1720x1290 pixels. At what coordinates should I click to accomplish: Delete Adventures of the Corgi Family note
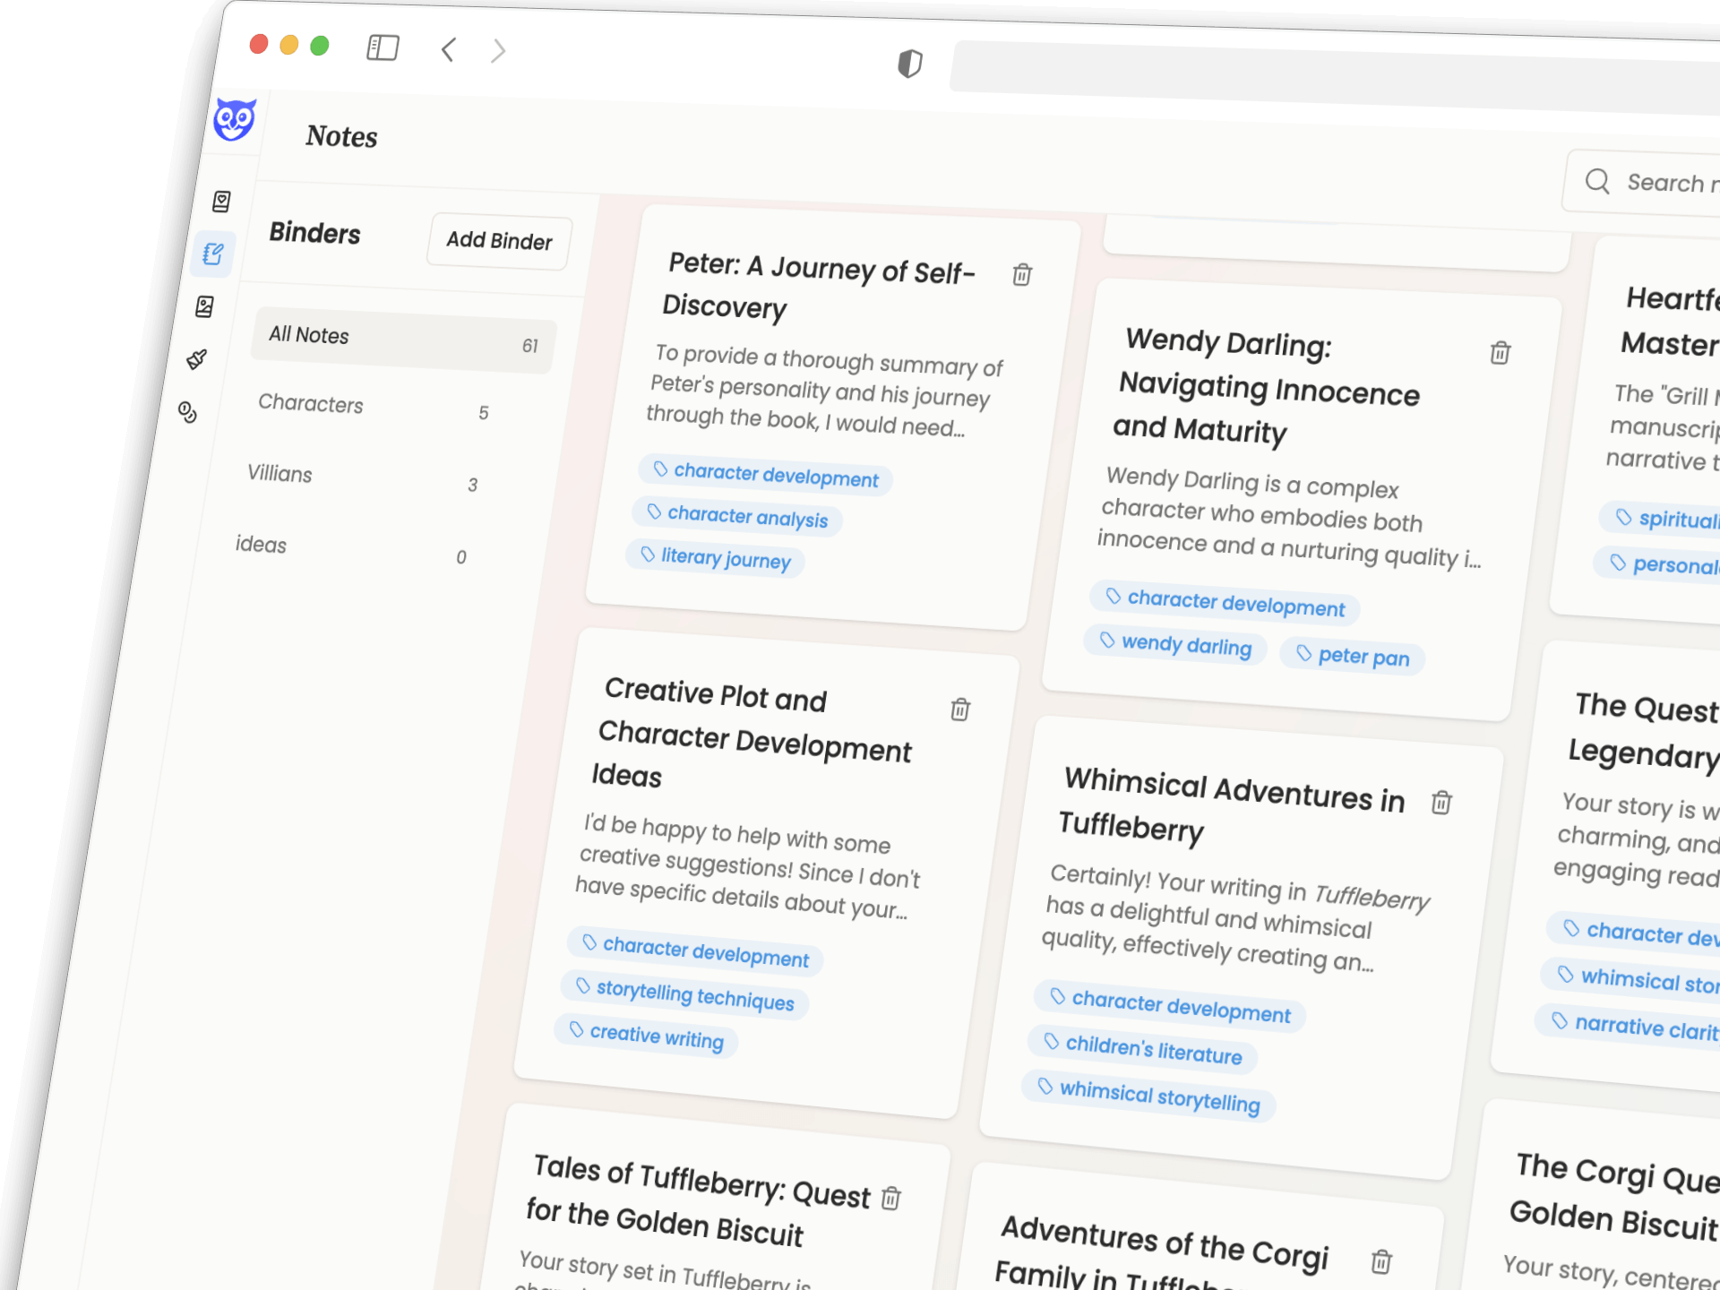click(1381, 1261)
